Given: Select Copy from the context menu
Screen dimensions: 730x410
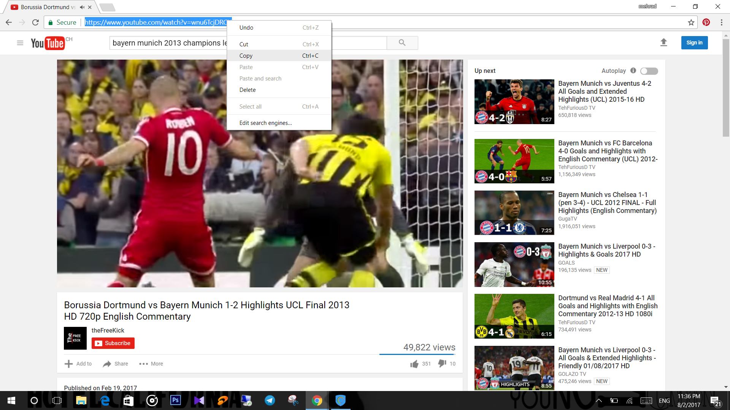Looking at the screenshot, I should (246, 55).
